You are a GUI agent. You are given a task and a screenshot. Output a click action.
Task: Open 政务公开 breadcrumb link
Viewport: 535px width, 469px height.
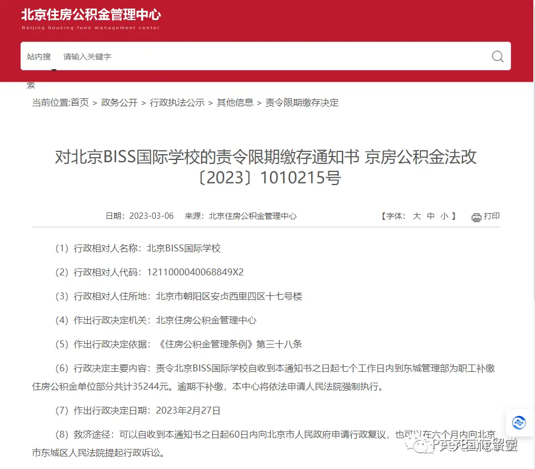[119, 102]
